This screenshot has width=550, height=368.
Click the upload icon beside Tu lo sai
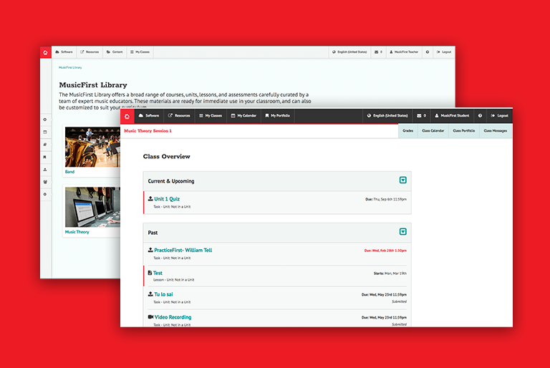pyautogui.click(x=150, y=294)
